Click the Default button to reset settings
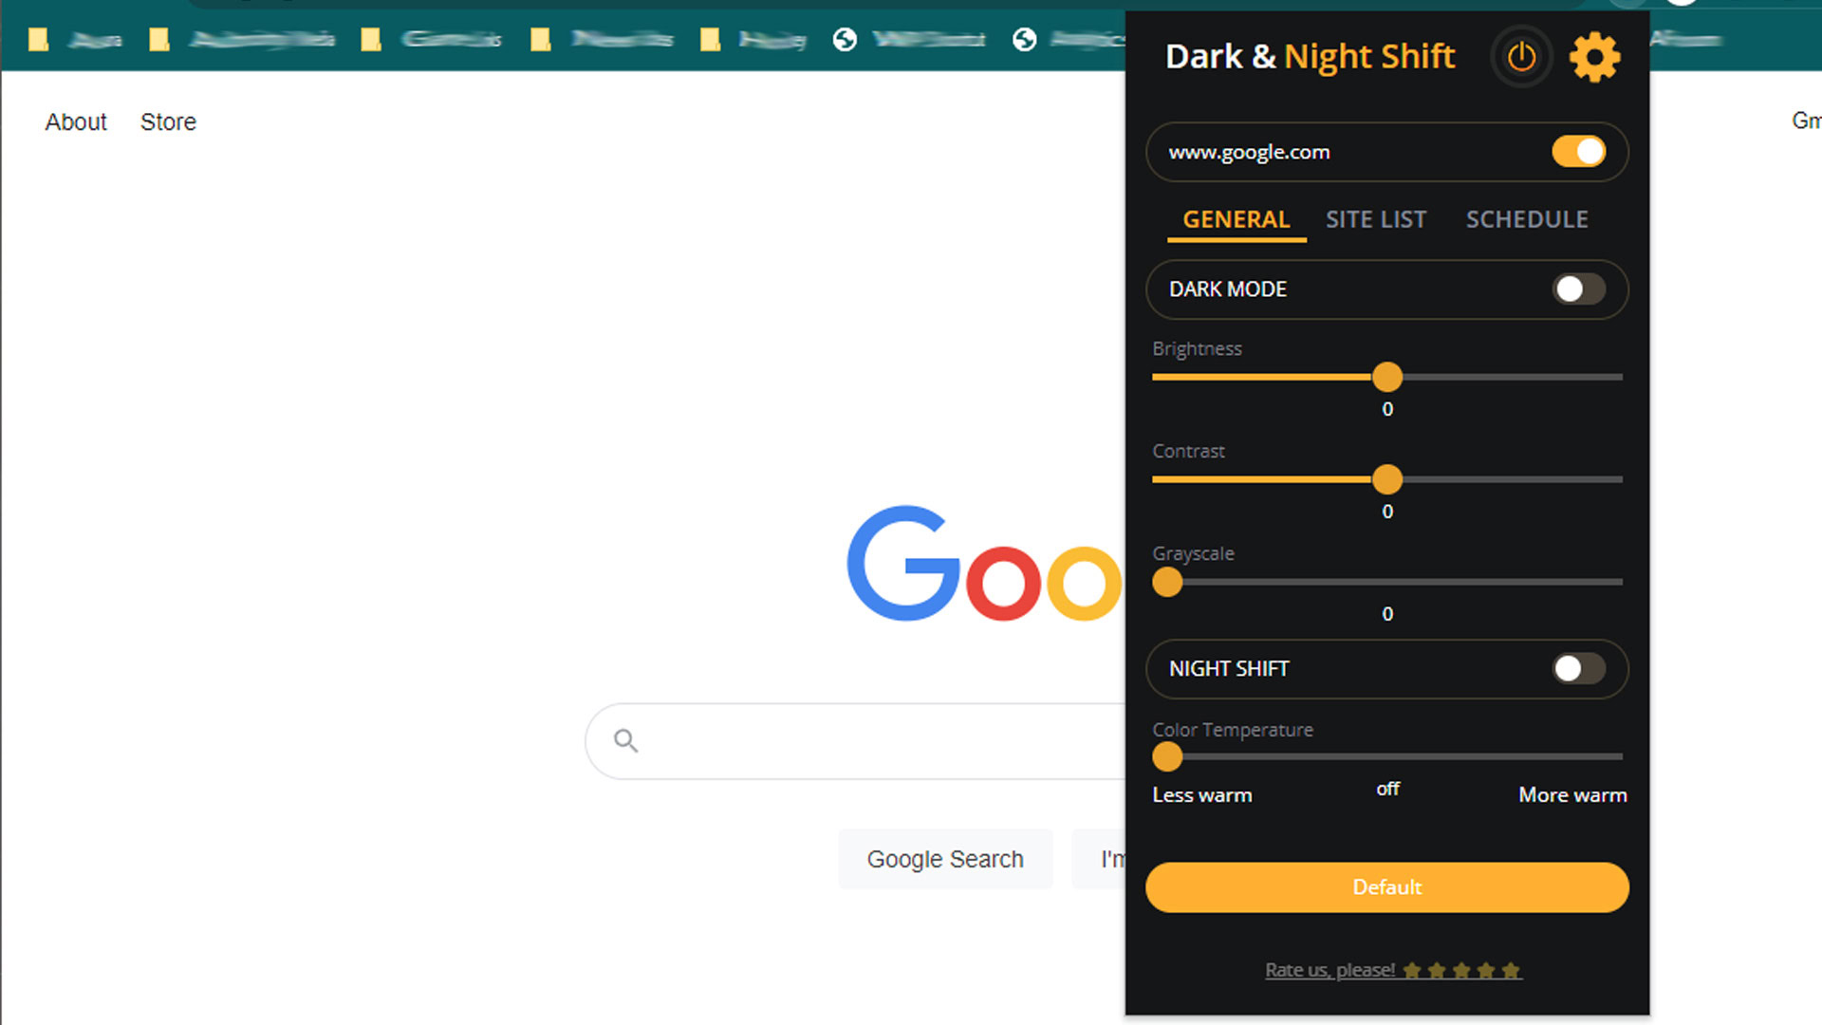This screenshot has height=1025, width=1822. click(x=1387, y=887)
